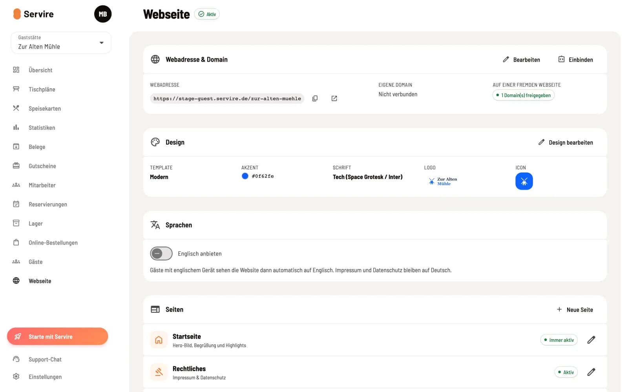Open Support-Chat

click(45, 359)
